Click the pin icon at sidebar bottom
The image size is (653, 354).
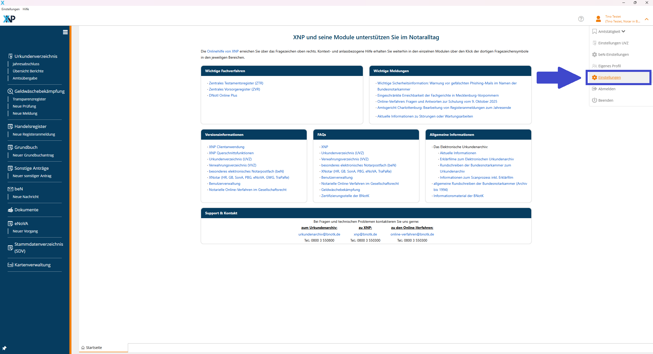coord(4,348)
